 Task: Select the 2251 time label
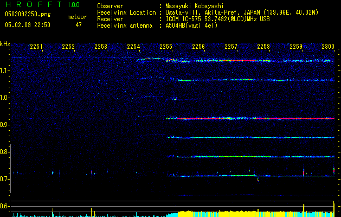[x=36, y=47]
